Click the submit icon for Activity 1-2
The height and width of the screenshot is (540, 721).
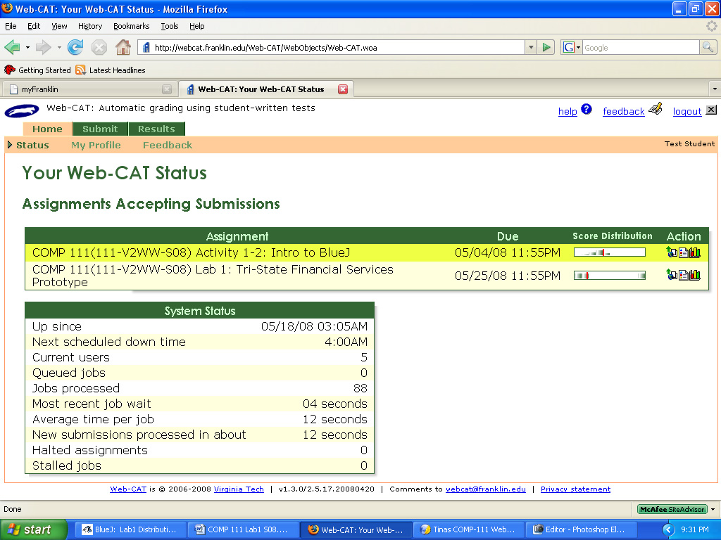(x=671, y=252)
